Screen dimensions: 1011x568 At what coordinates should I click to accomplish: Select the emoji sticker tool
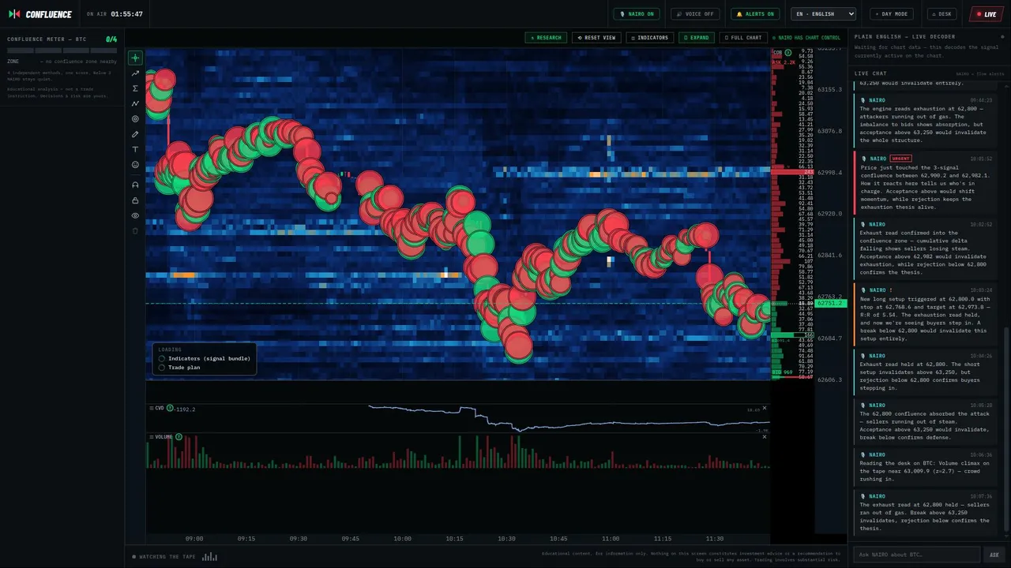135,165
